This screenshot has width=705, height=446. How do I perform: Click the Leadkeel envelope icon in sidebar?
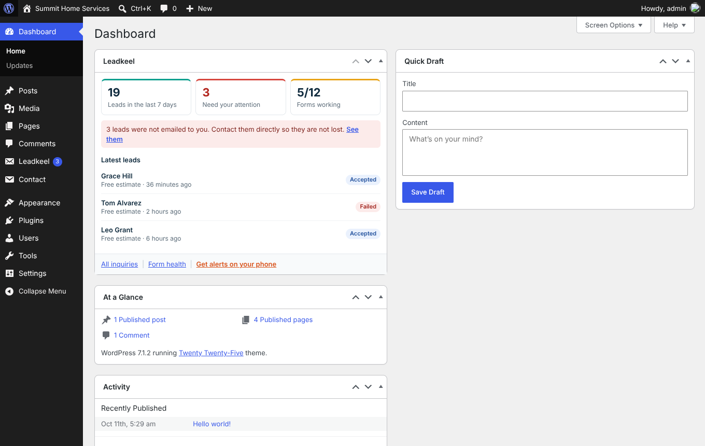[x=9, y=161]
